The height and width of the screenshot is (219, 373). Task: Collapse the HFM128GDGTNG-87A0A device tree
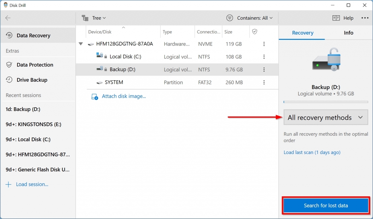click(x=81, y=43)
